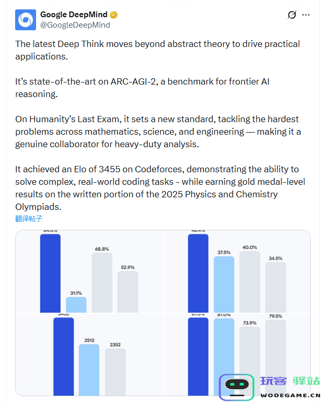
Task: Click the robot face watermark logo
Action: (x=238, y=387)
